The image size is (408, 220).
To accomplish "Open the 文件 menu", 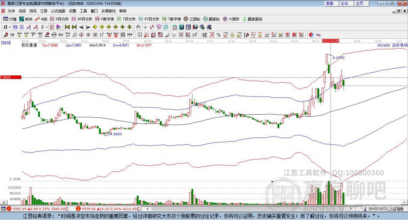I will coord(11,11).
